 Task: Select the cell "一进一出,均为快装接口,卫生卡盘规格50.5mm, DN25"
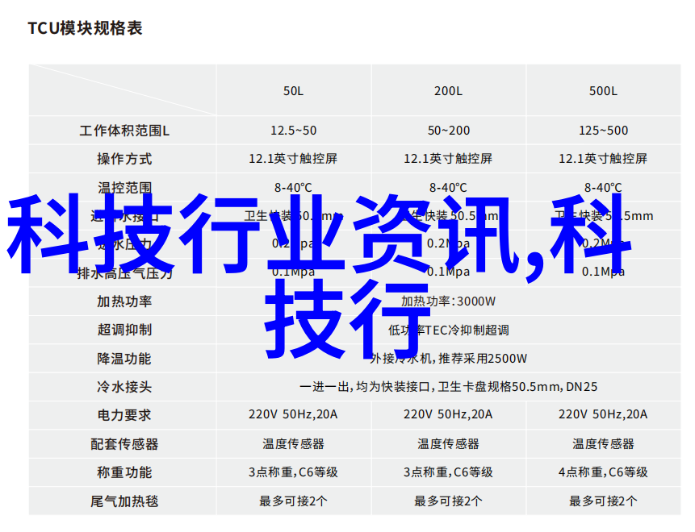pyautogui.click(x=448, y=387)
